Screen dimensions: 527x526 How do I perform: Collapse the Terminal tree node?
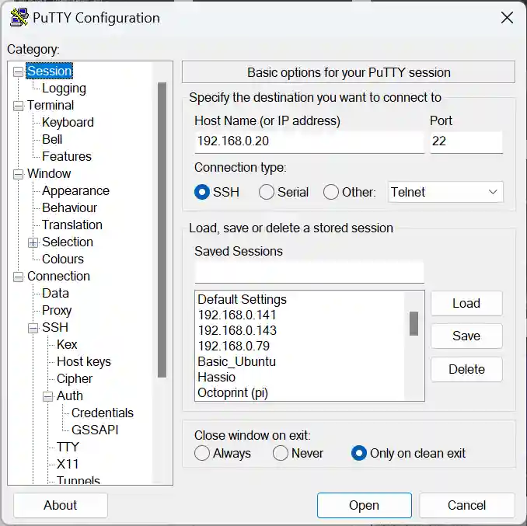point(18,106)
